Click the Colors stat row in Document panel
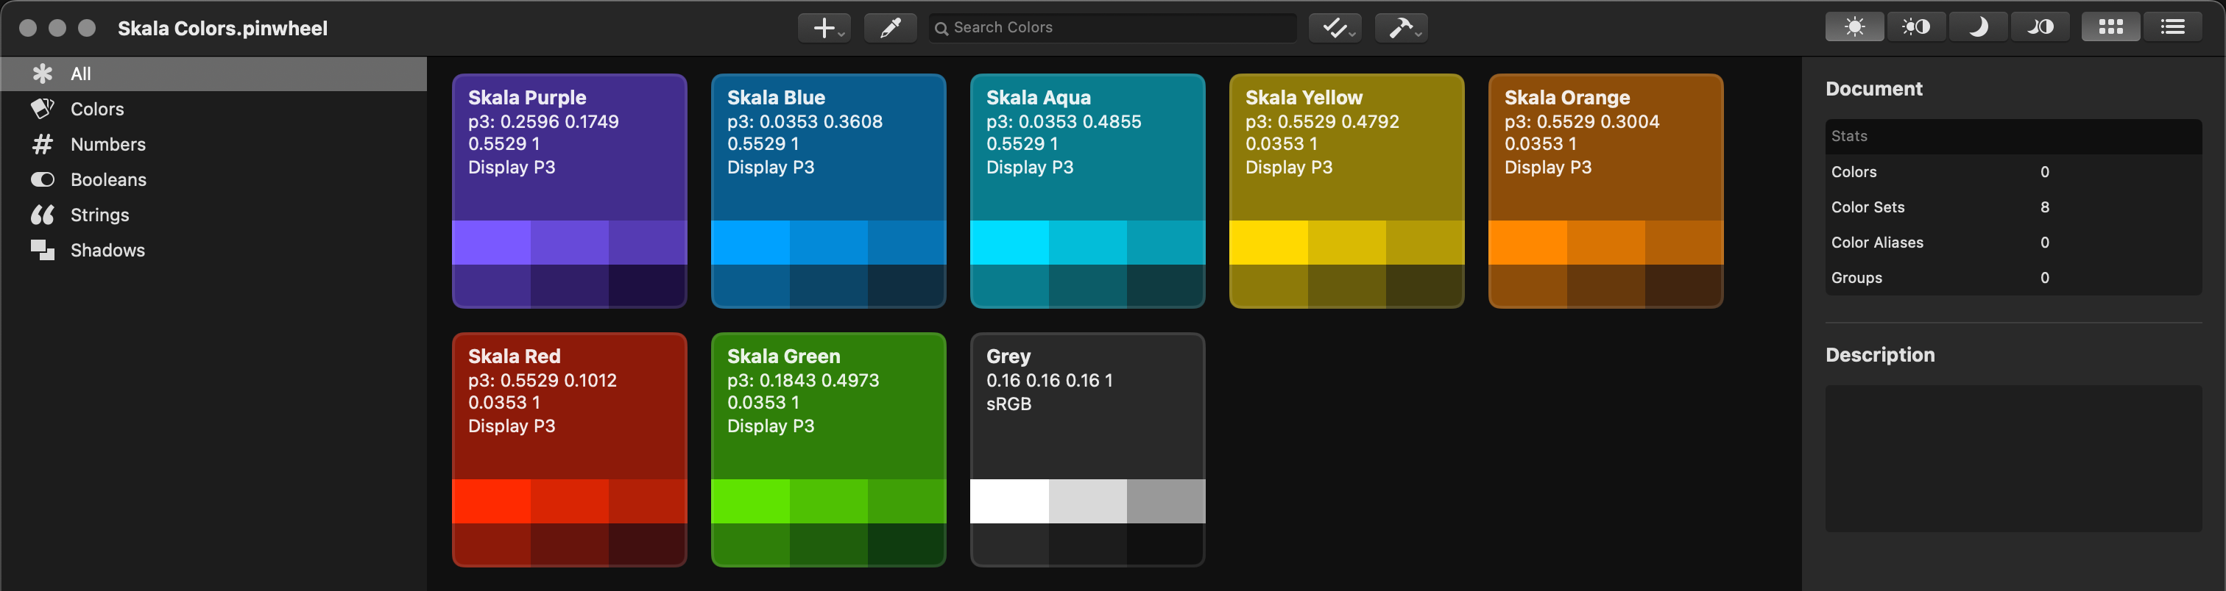This screenshot has height=591, width=2226. (x=2013, y=172)
